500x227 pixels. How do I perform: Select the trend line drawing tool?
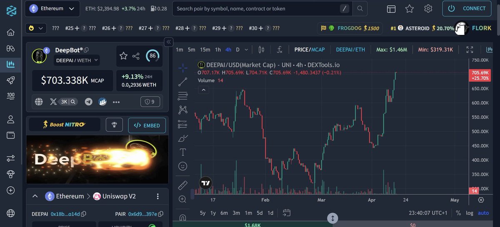pyautogui.click(x=182, y=82)
